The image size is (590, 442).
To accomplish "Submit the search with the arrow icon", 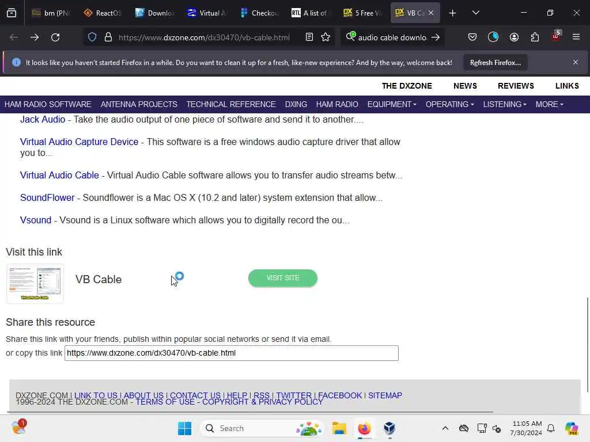I will (436, 37).
